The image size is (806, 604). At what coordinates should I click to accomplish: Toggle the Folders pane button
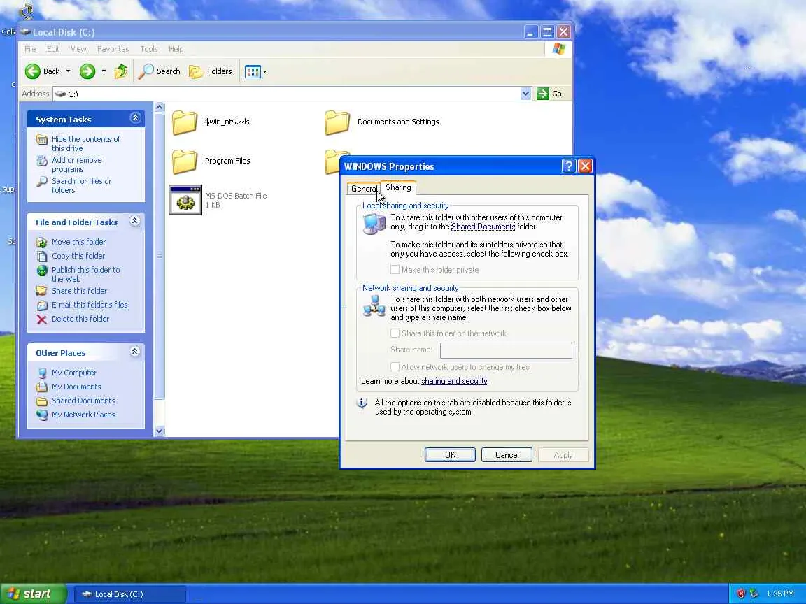(x=211, y=71)
